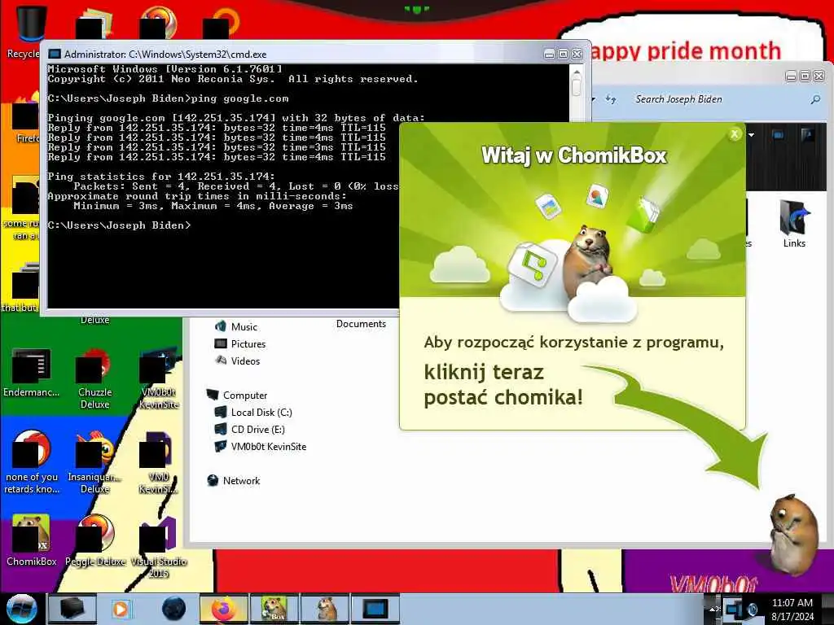Select the Visual Studio 2015 desktop icon
Viewport: 834px width, 625px height.
(159, 548)
